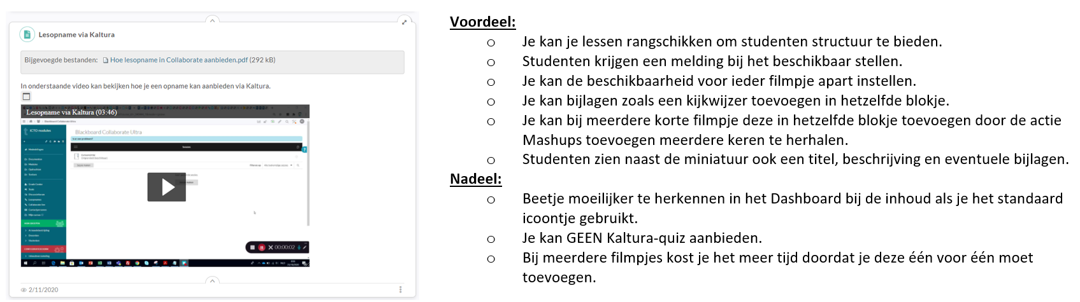Play the Lesopname via Kaltura video

tap(166, 187)
